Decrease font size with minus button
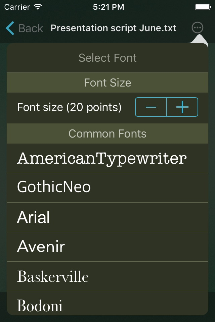215x322 pixels. coord(151,107)
